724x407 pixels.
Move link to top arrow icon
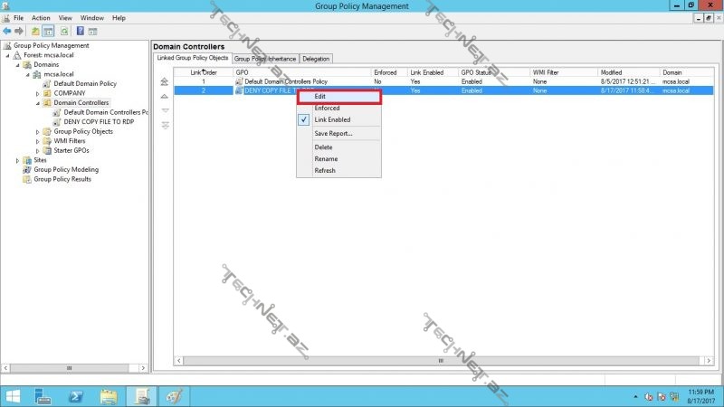click(165, 81)
